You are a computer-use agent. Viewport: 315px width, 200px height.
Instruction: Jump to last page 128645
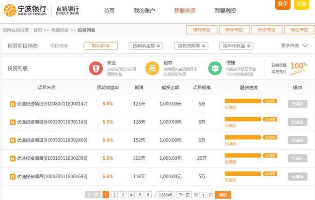click(x=165, y=195)
